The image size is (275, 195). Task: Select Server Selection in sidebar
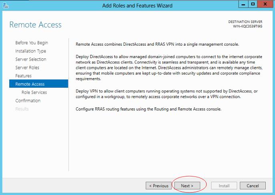(x=31, y=59)
